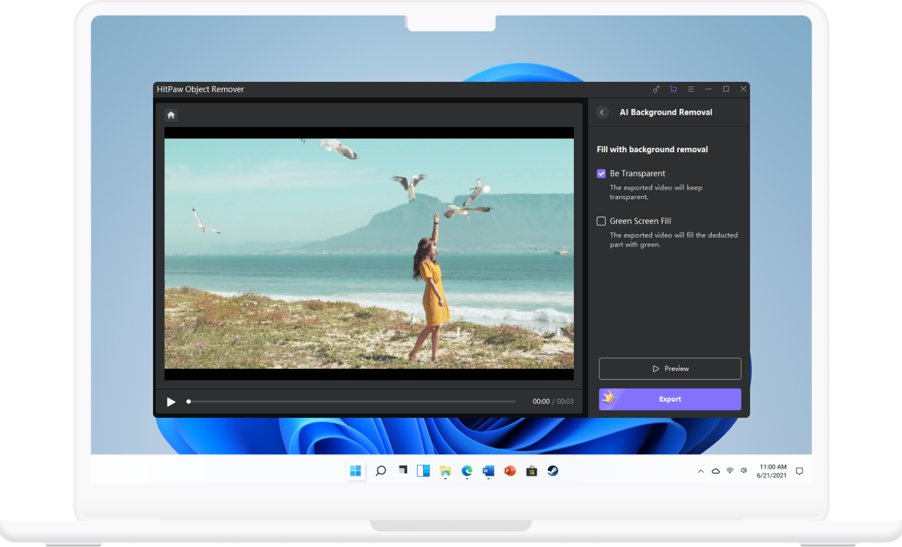902x547 pixels.
Task: Export the processed video
Action: click(670, 399)
